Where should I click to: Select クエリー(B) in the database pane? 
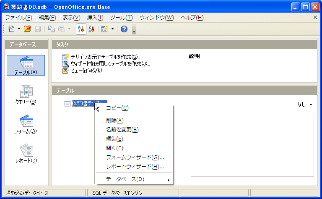click(26, 95)
